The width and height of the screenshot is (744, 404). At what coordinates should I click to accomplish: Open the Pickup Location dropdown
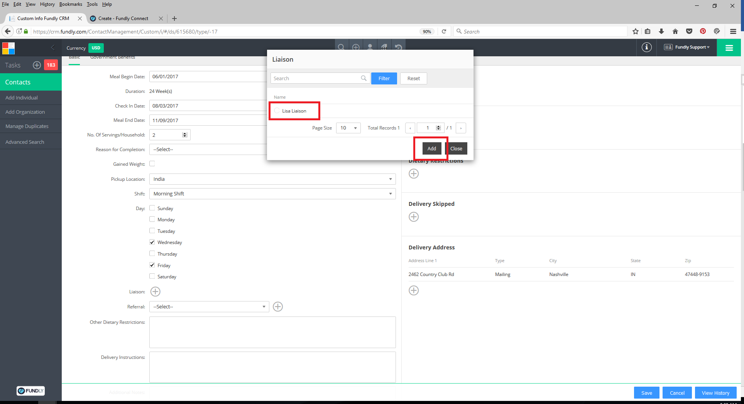coord(272,179)
